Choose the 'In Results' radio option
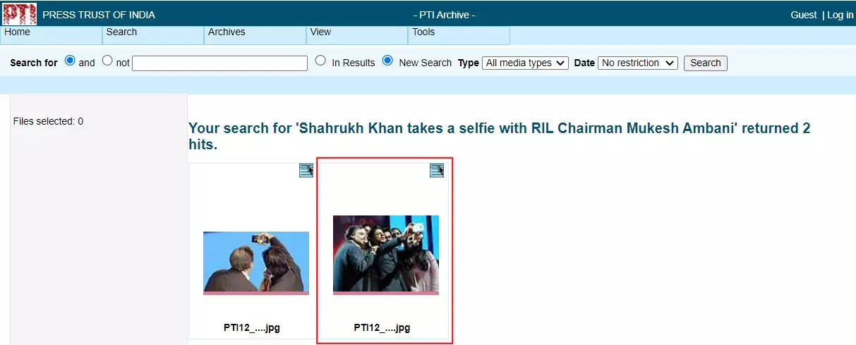This screenshot has height=345, width=856. point(320,61)
